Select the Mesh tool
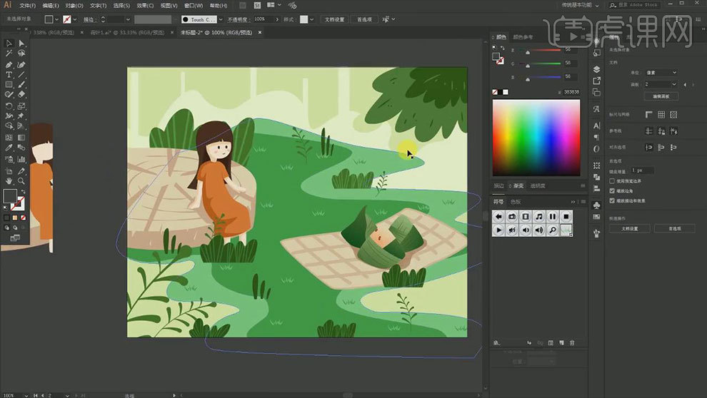 coord(9,138)
